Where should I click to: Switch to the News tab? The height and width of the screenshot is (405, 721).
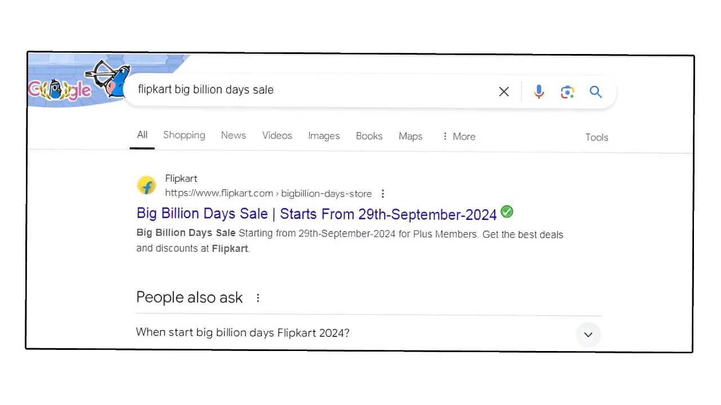point(233,135)
